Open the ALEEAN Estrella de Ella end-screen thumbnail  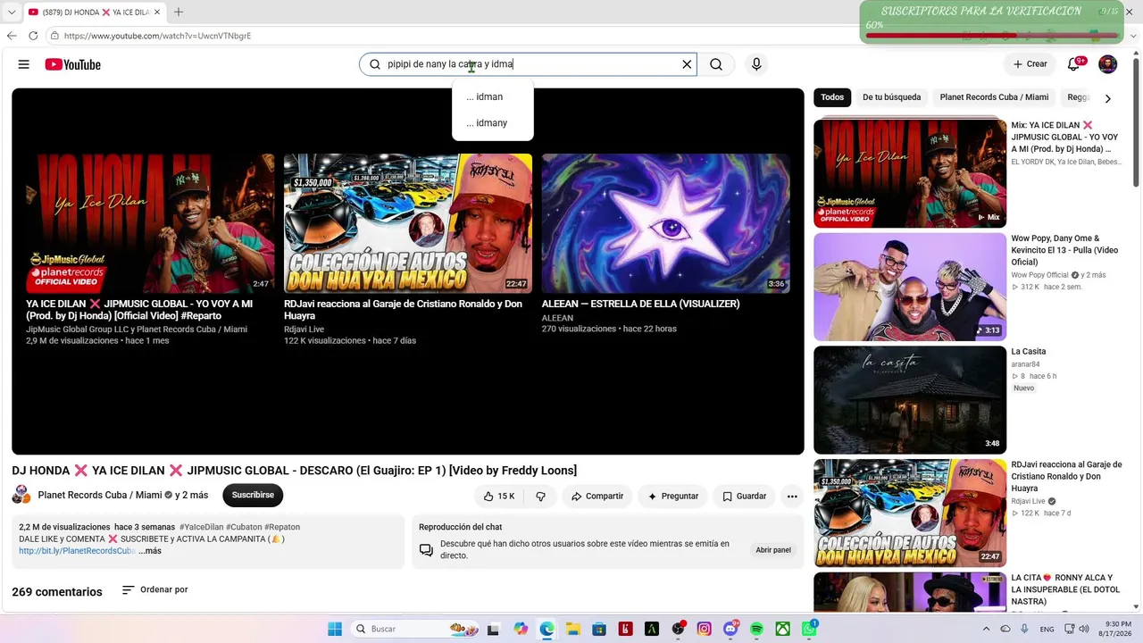click(x=665, y=223)
